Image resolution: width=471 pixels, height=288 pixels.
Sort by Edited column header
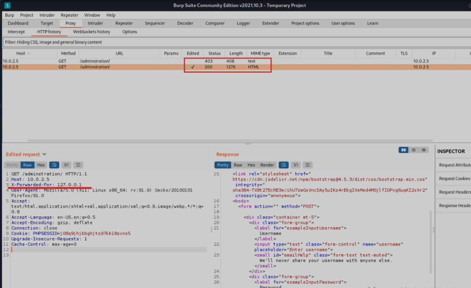click(193, 53)
